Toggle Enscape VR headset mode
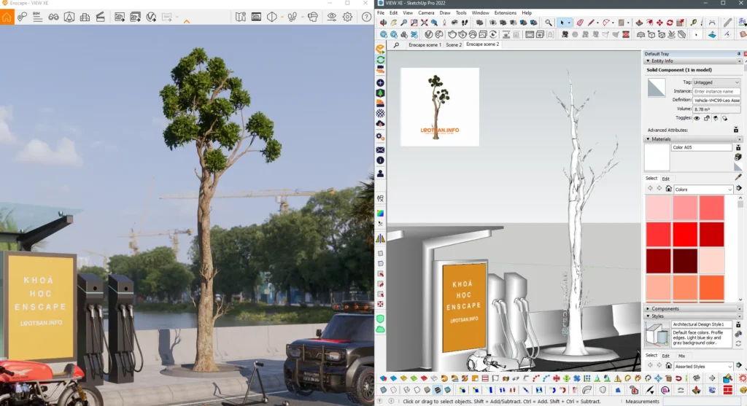The image size is (747, 406). click(x=312, y=17)
